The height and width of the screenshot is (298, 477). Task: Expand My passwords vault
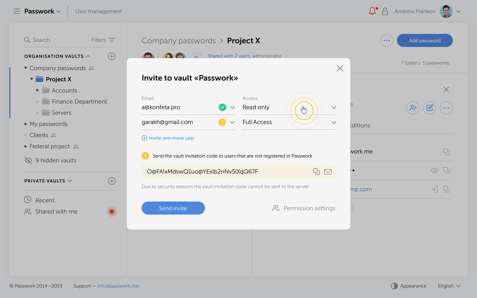pyautogui.click(x=26, y=124)
